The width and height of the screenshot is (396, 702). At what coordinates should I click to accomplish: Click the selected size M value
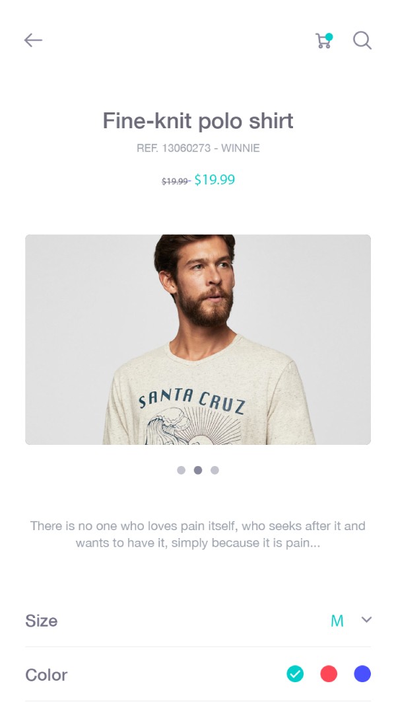337,621
